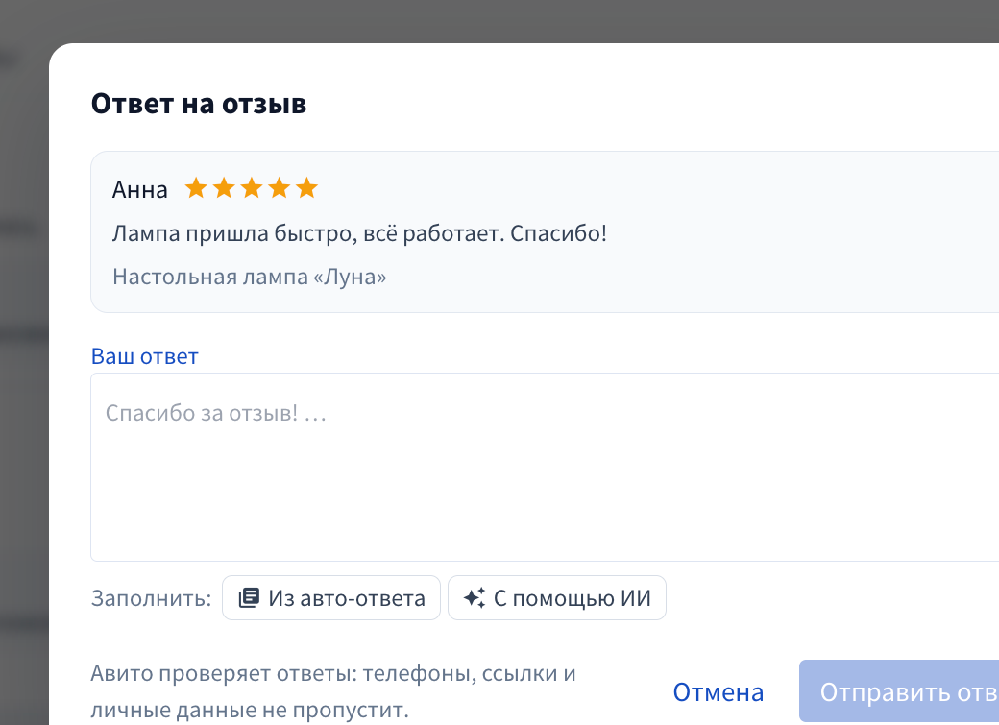Click the 'Заполнить:' label
Screen dimensions: 999x725
(x=151, y=598)
